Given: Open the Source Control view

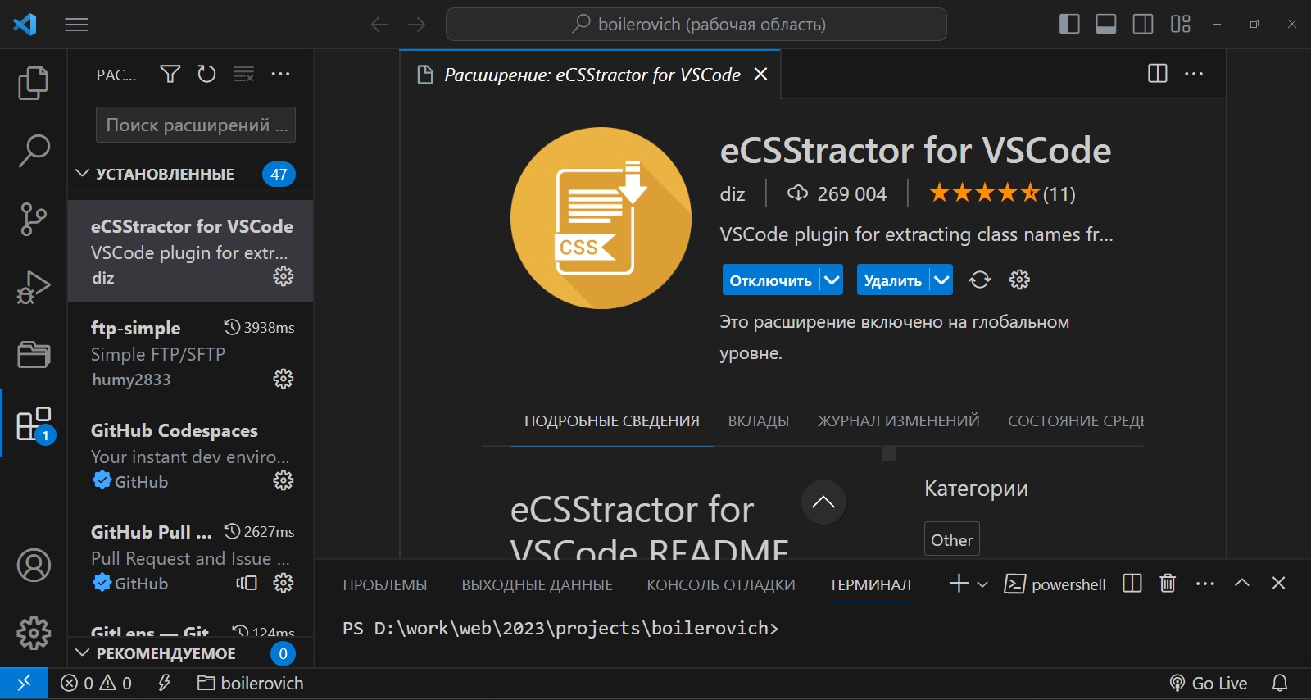Looking at the screenshot, I should coord(34,219).
